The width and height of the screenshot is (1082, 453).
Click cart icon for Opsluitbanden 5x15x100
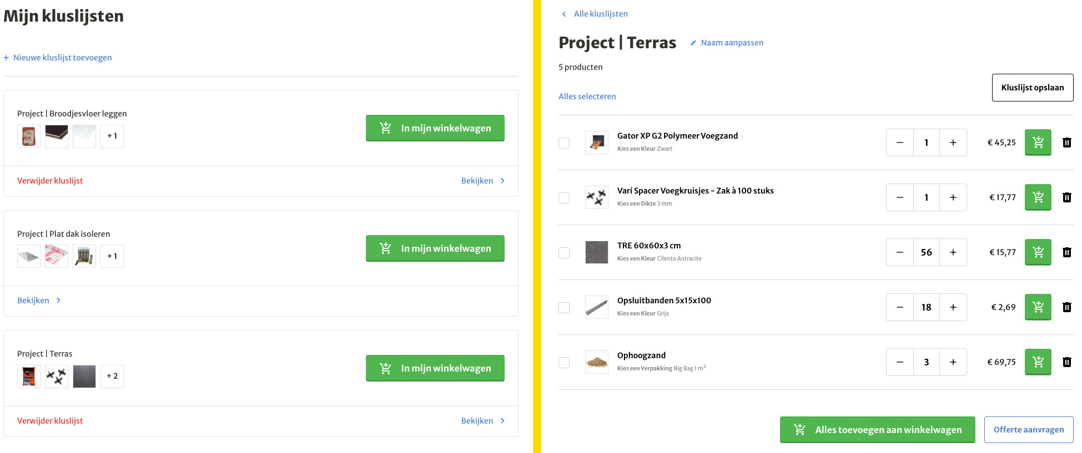click(1038, 307)
